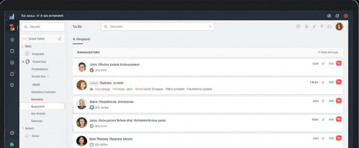The width and height of the screenshot is (359, 148).
Task: Click the user profile avatar in the top-right header
Action: coord(339,27)
